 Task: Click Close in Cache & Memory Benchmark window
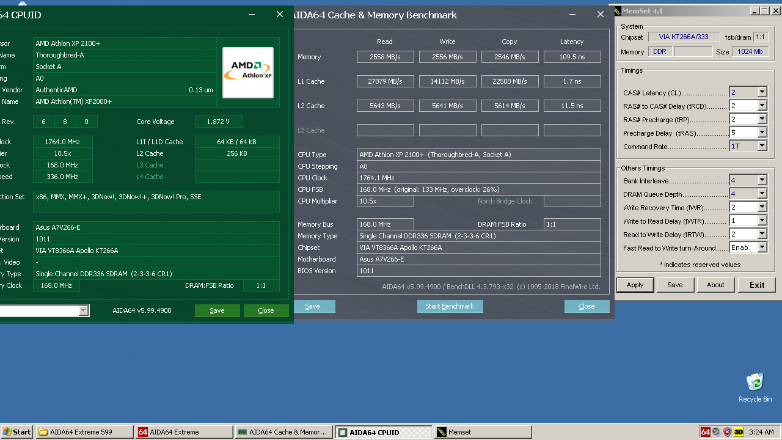point(586,306)
